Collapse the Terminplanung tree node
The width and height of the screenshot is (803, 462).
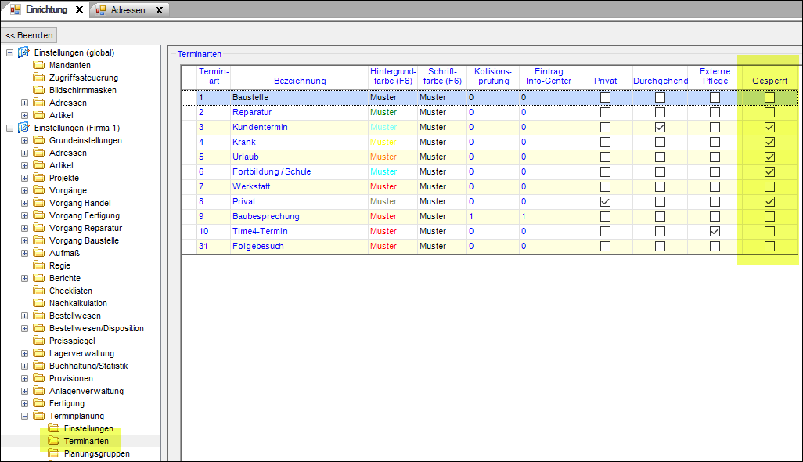coord(24,416)
